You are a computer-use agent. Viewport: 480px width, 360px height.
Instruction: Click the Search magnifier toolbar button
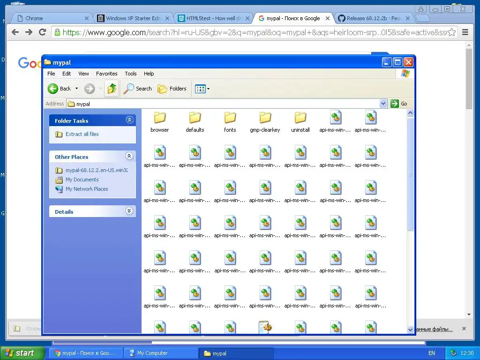pos(138,89)
